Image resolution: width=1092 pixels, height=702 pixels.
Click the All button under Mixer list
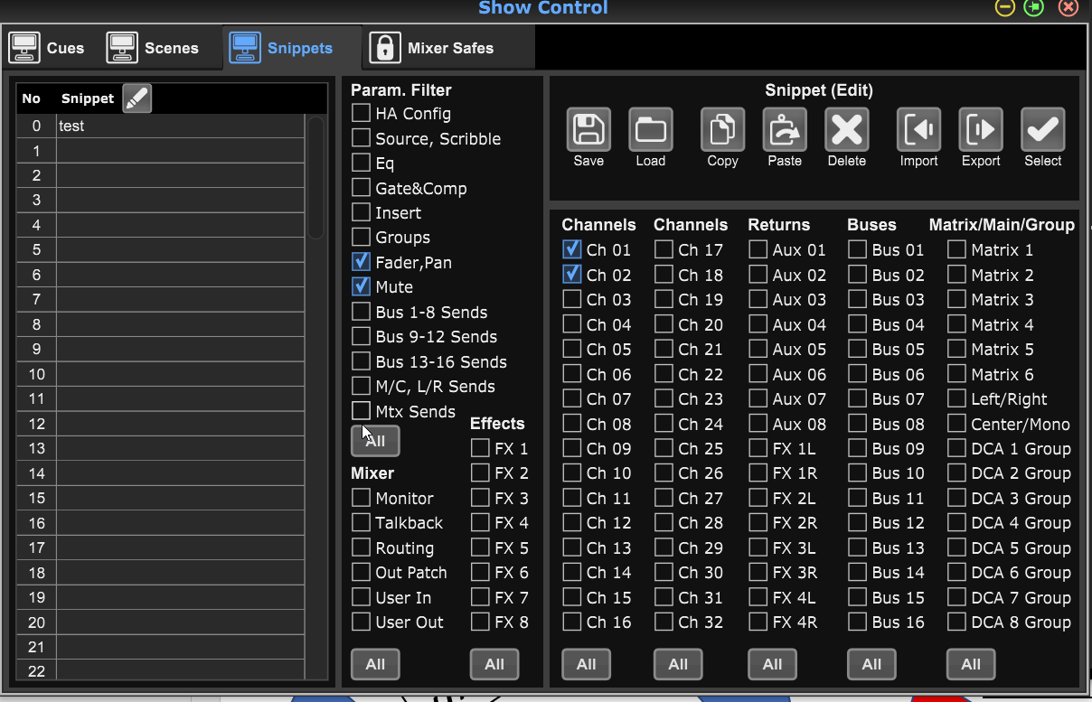375,664
